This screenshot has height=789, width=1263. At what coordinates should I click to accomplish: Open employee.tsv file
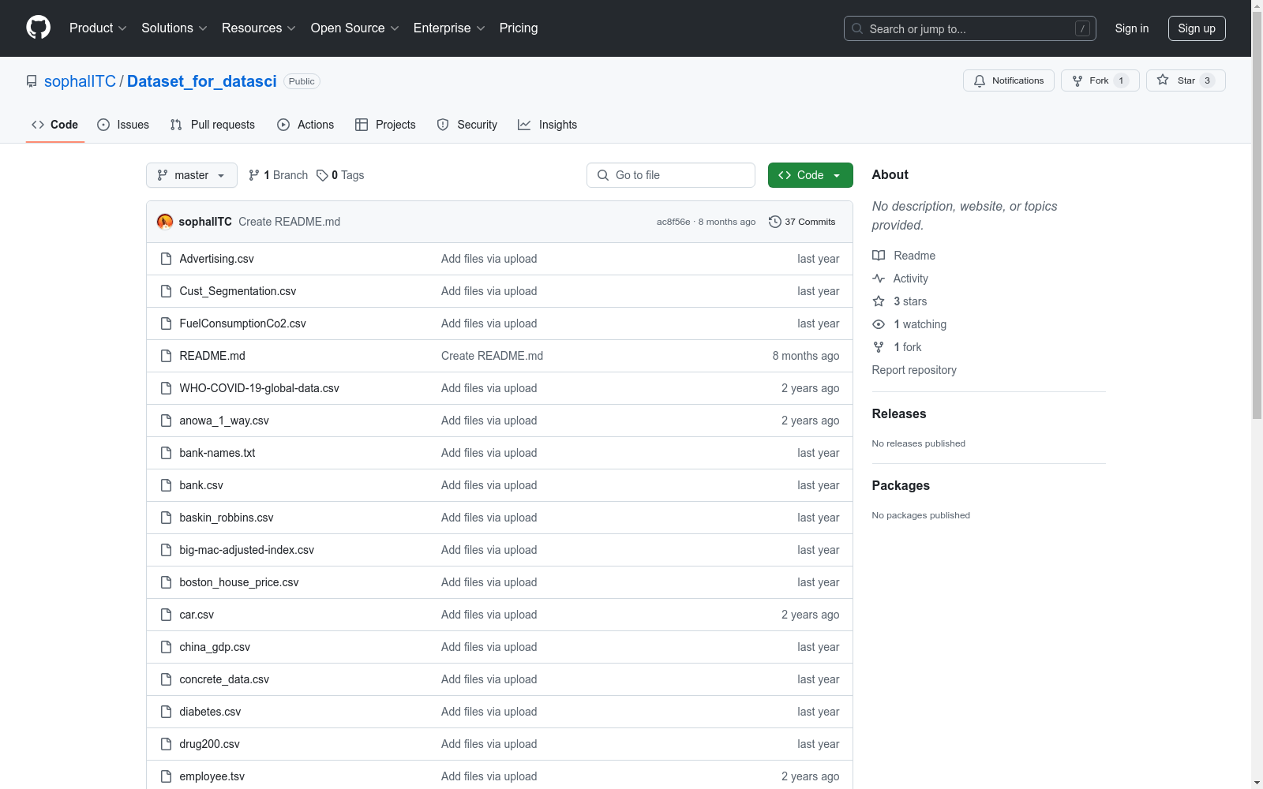212,776
